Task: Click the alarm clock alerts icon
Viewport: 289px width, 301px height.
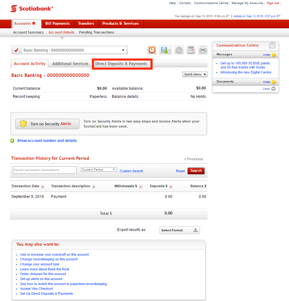Action: (x=152, y=50)
